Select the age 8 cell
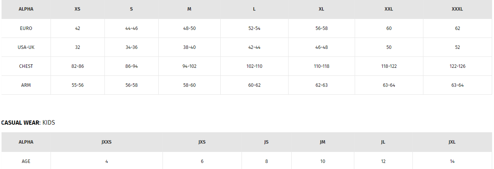 click(267, 161)
